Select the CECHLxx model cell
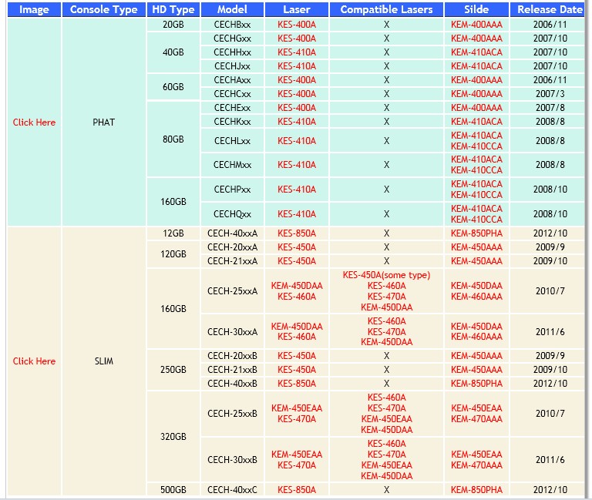Image resolution: width=592 pixels, height=500 pixels. pos(232,141)
